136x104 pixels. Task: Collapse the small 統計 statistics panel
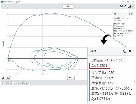pyautogui.click(x=129, y=14)
